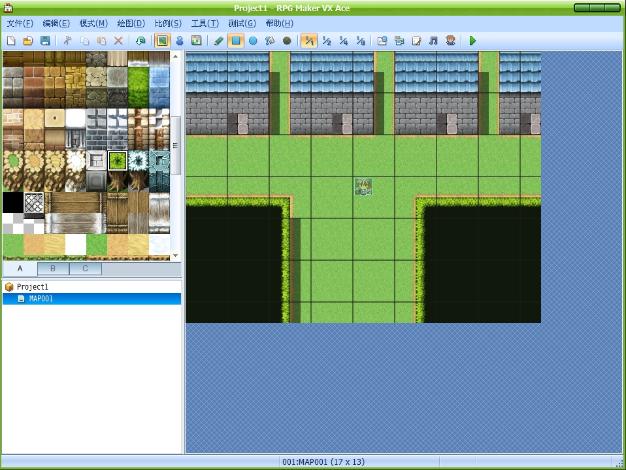Open the 工具(T) menu
626x470 pixels.
[205, 24]
